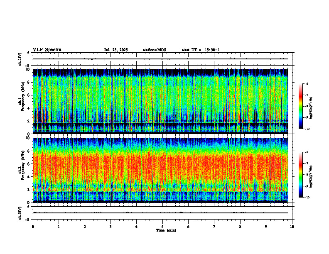Screen dimensions: 329x254
Task: Click time axis tick label "1"
Action: (59, 227)
